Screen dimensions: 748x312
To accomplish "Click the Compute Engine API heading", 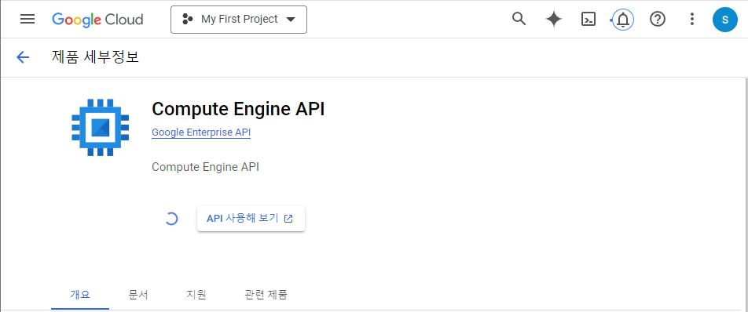I will pos(238,110).
